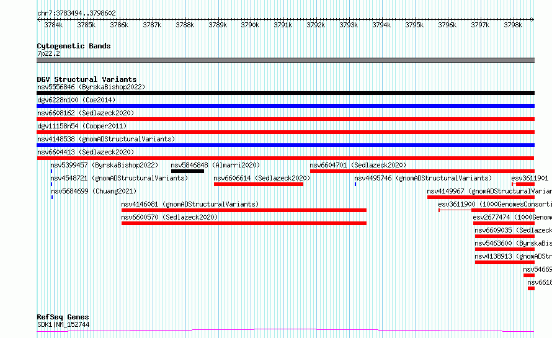The width and height of the screenshot is (552, 338).
Task: Click the red nsv6604413 variant bar
Action: pos(285,158)
